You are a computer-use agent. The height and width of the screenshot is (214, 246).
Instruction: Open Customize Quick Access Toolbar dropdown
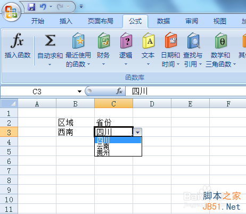click(81, 7)
